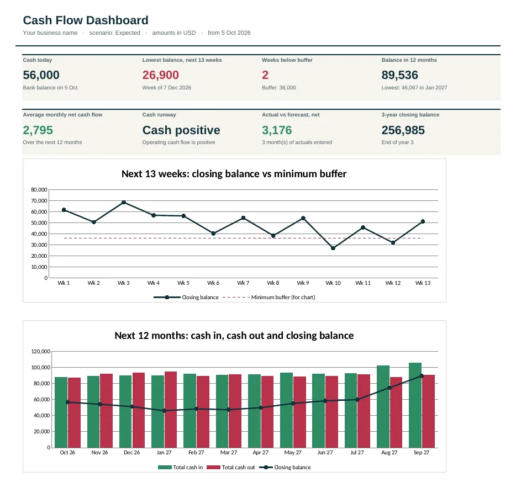Click '3 month(s) of actuals entered' caption
This screenshot has width=516, height=488.
pos(297,142)
